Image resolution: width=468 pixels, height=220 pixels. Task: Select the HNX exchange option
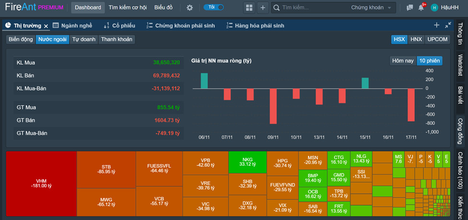point(416,39)
